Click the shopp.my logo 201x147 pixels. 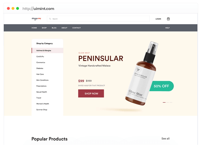point(36,19)
